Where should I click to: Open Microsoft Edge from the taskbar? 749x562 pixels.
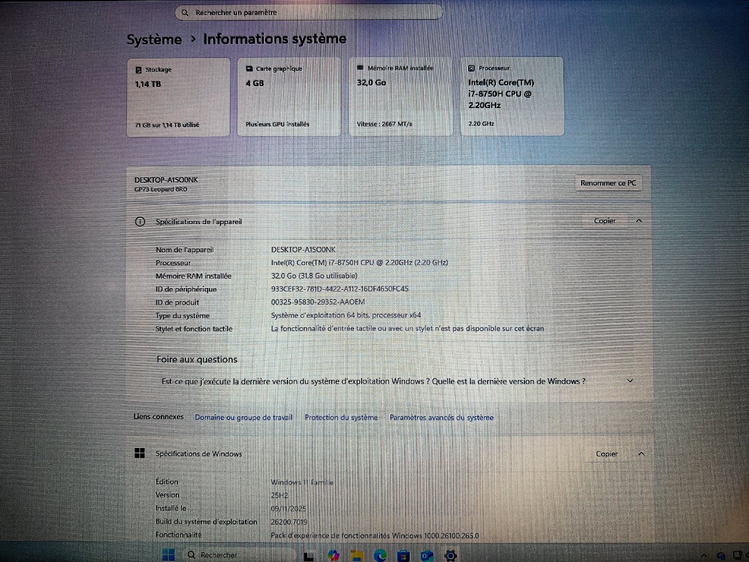pos(380,554)
